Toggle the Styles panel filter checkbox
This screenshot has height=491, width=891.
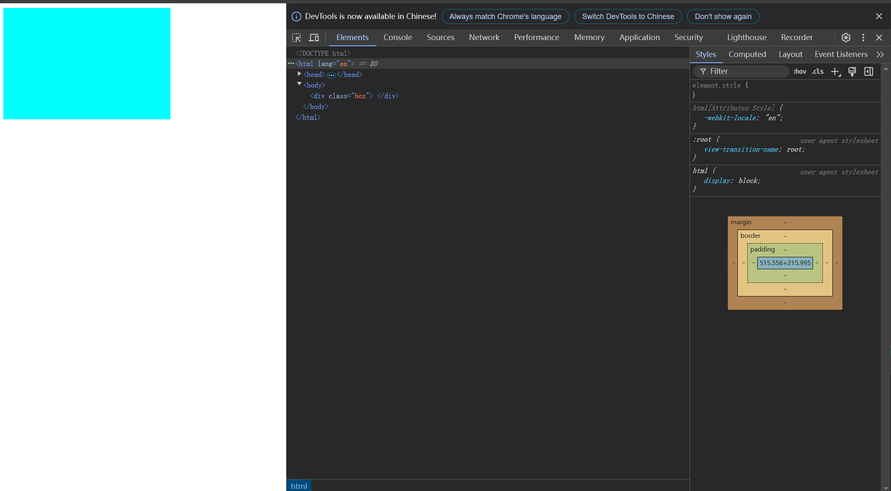(x=702, y=71)
